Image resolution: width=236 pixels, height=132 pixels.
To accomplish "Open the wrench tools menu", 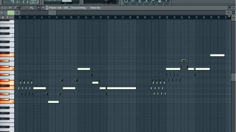I will [x=6, y=8].
